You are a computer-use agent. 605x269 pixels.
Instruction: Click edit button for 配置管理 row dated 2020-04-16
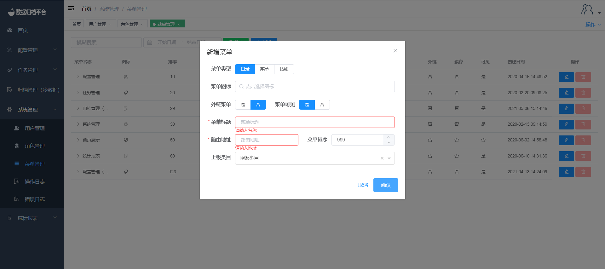[x=566, y=77]
